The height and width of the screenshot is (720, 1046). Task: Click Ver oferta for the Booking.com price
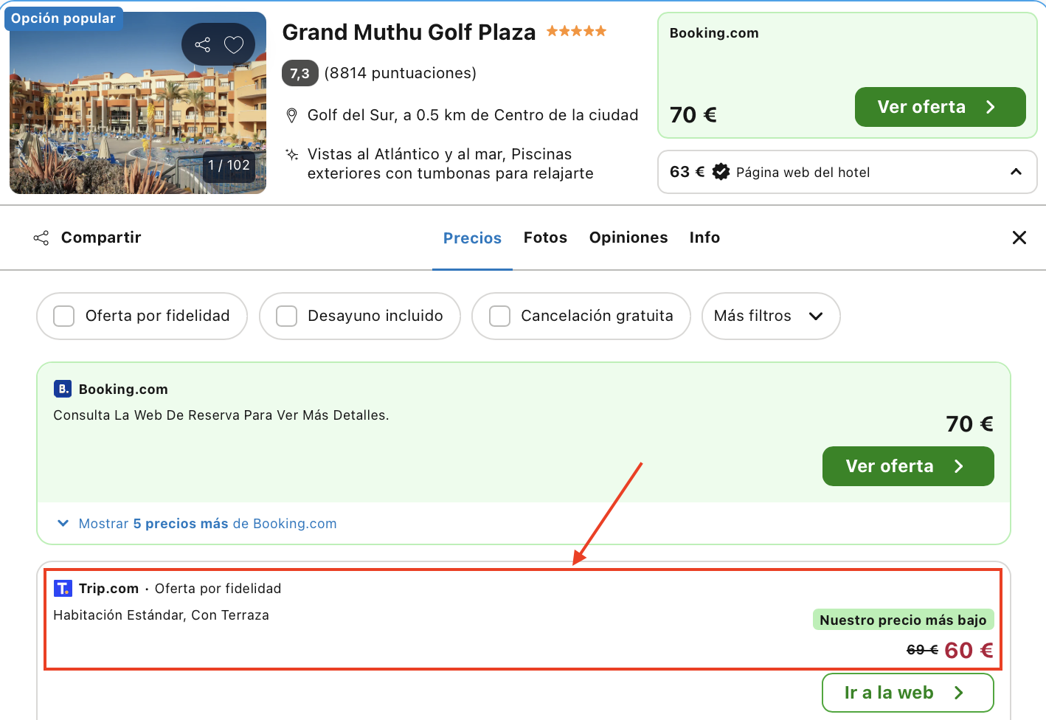907,466
